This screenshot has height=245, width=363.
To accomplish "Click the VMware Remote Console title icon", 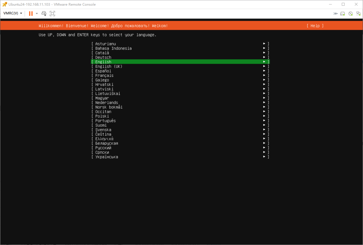I will 5,4.
